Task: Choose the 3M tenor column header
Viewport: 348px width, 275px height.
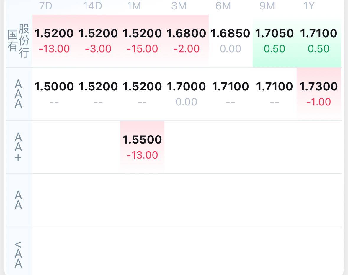Action: 179,6
